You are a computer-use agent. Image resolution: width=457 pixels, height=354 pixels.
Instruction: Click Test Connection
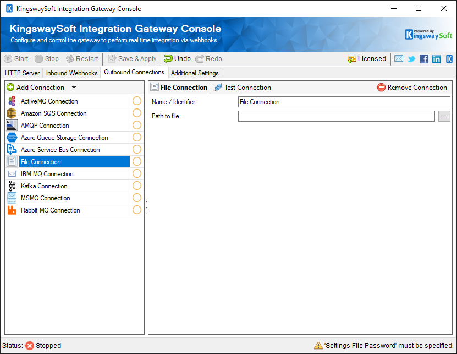pos(243,87)
